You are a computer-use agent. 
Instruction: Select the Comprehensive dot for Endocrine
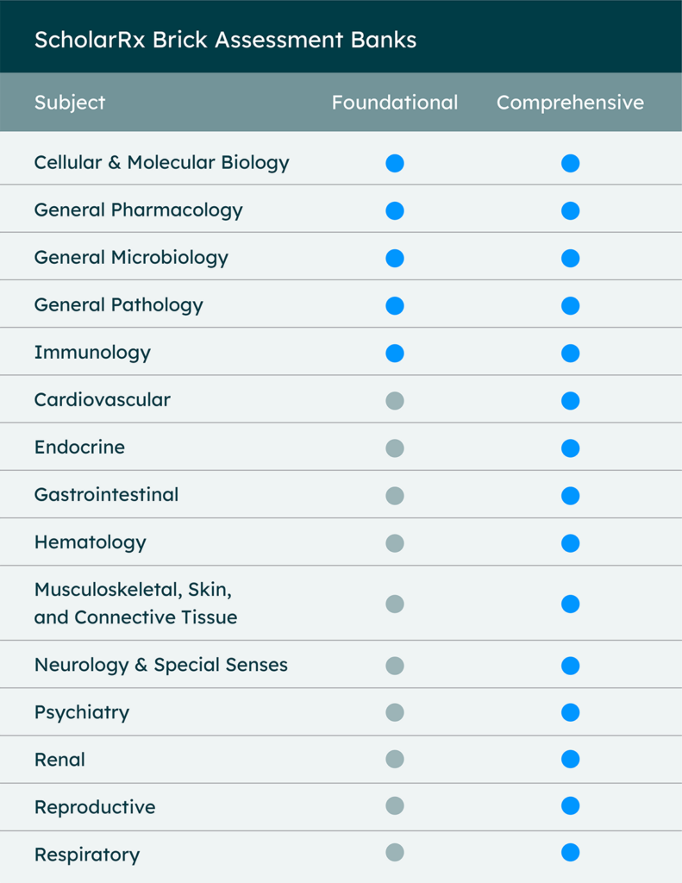pyautogui.click(x=571, y=448)
